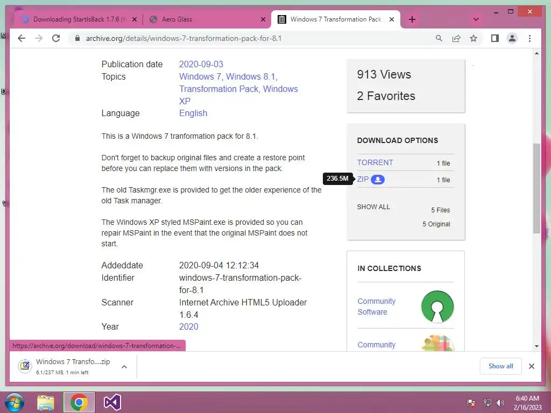Open the Action Center flag icon
This screenshot has width=551, height=413.
pyautogui.click(x=471, y=403)
